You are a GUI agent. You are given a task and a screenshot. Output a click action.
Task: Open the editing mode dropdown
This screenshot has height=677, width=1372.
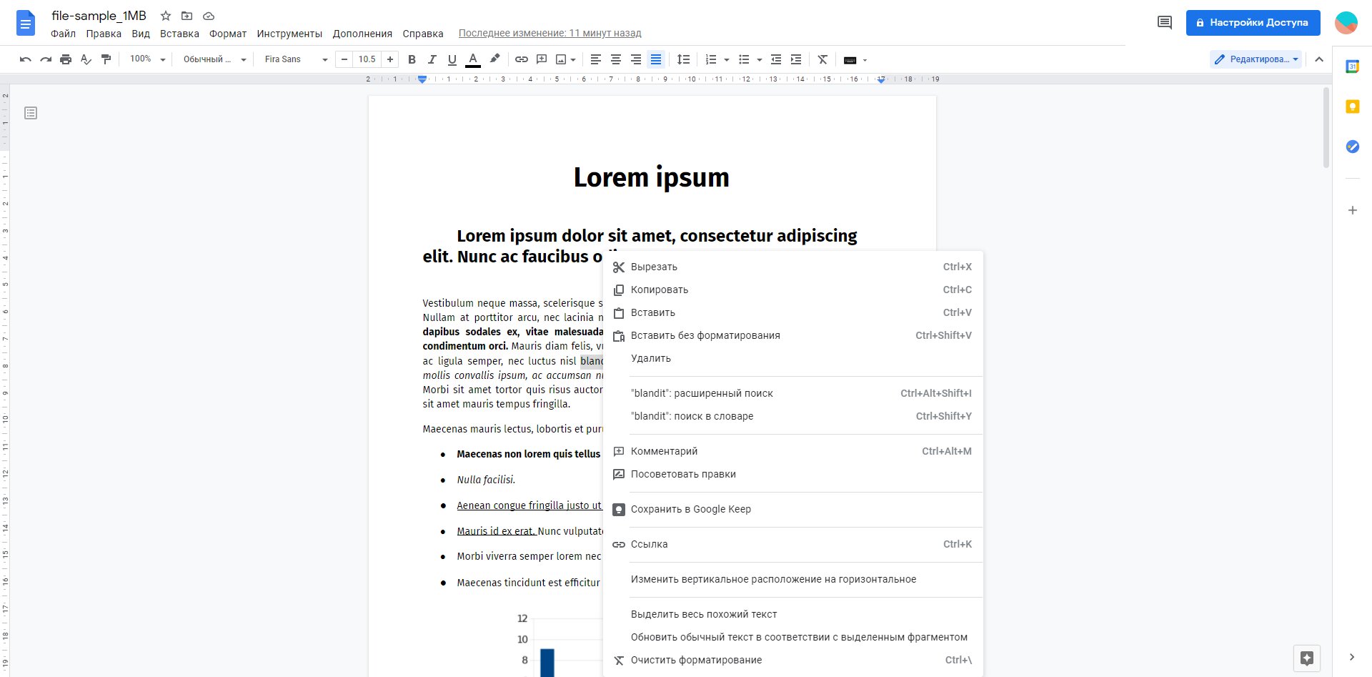coord(1256,59)
